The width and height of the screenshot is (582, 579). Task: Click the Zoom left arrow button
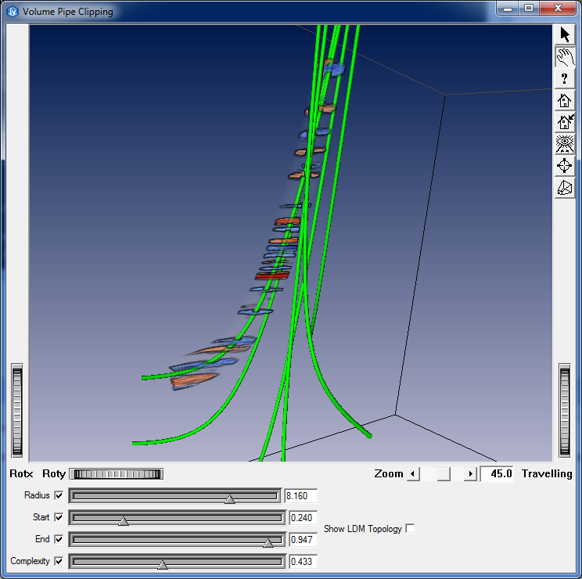[x=414, y=473]
